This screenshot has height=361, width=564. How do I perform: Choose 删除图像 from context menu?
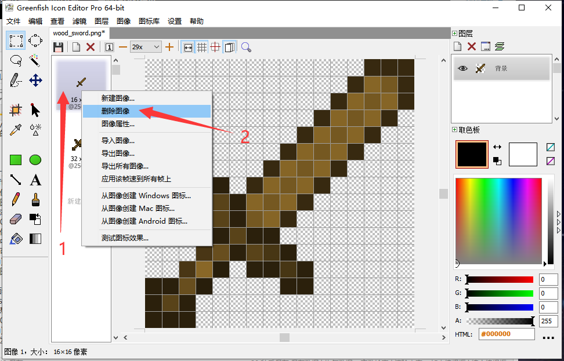pyautogui.click(x=147, y=111)
